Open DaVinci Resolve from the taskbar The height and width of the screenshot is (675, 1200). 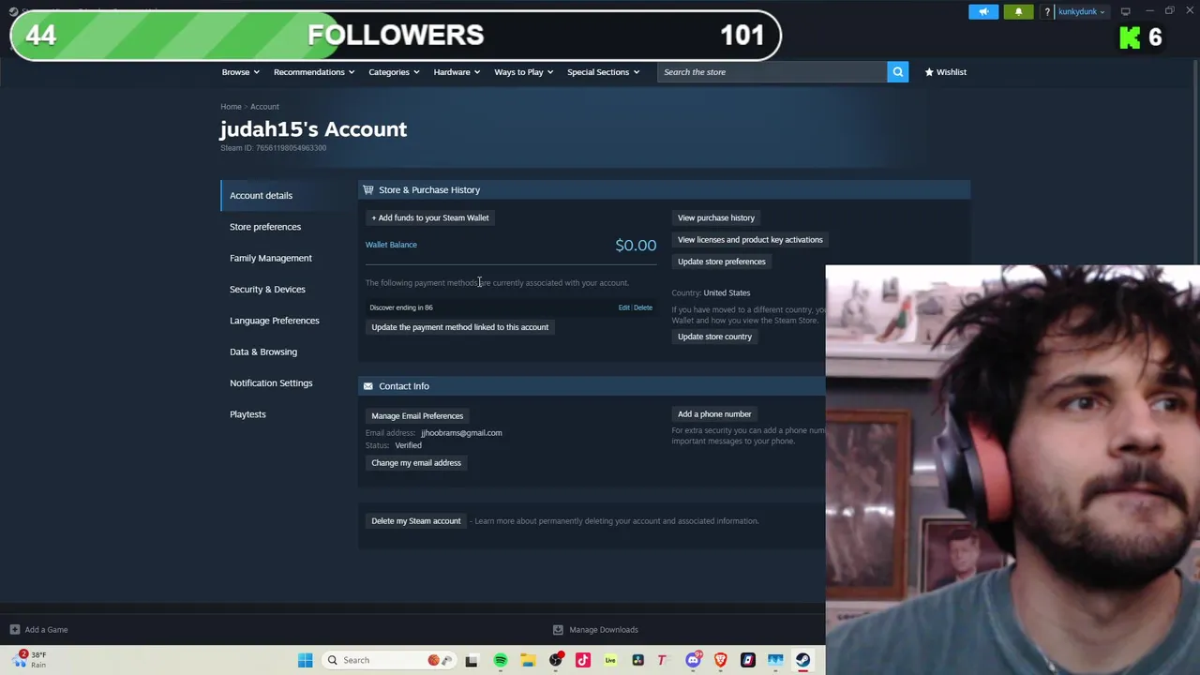(x=638, y=660)
